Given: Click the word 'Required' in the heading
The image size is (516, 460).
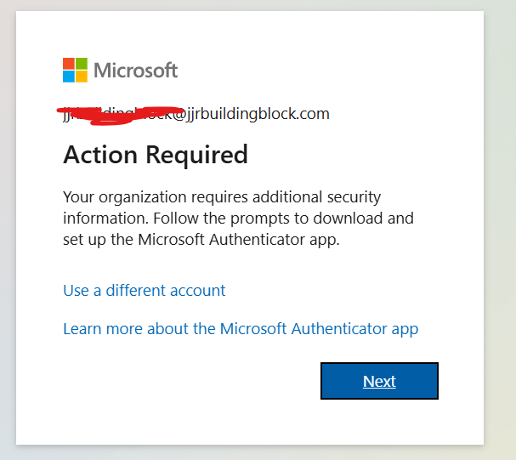Looking at the screenshot, I should coord(196,155).
